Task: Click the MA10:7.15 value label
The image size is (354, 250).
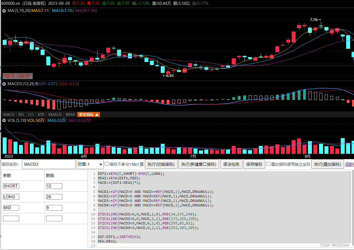Action: click(x=63, y=11)
